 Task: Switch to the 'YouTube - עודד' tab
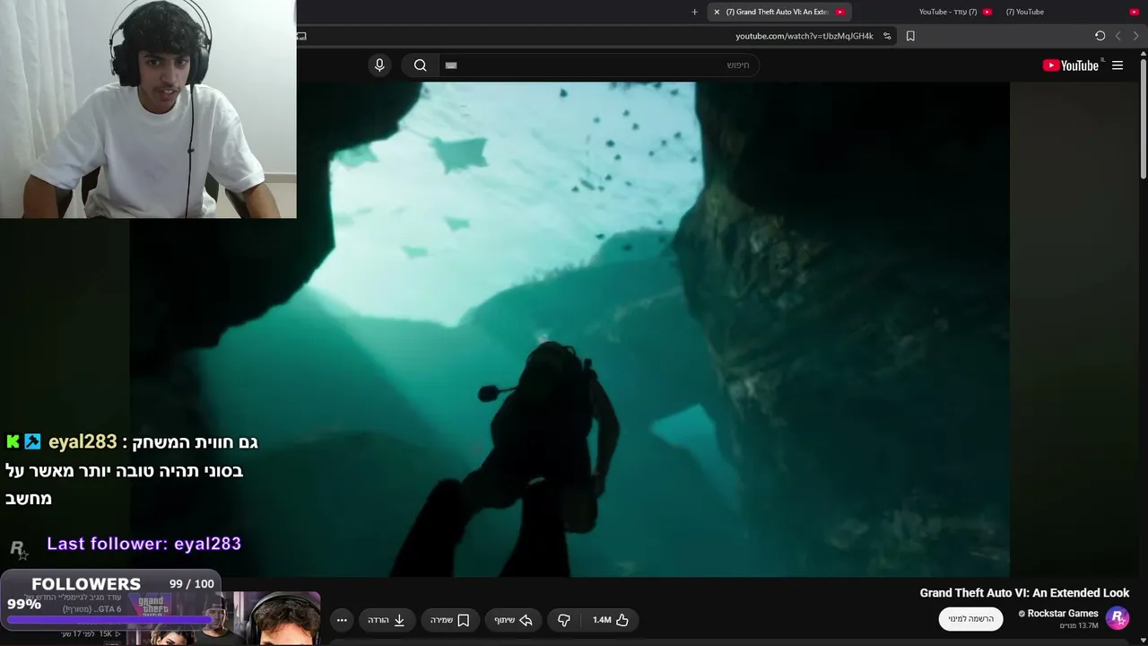click(954, 12)
